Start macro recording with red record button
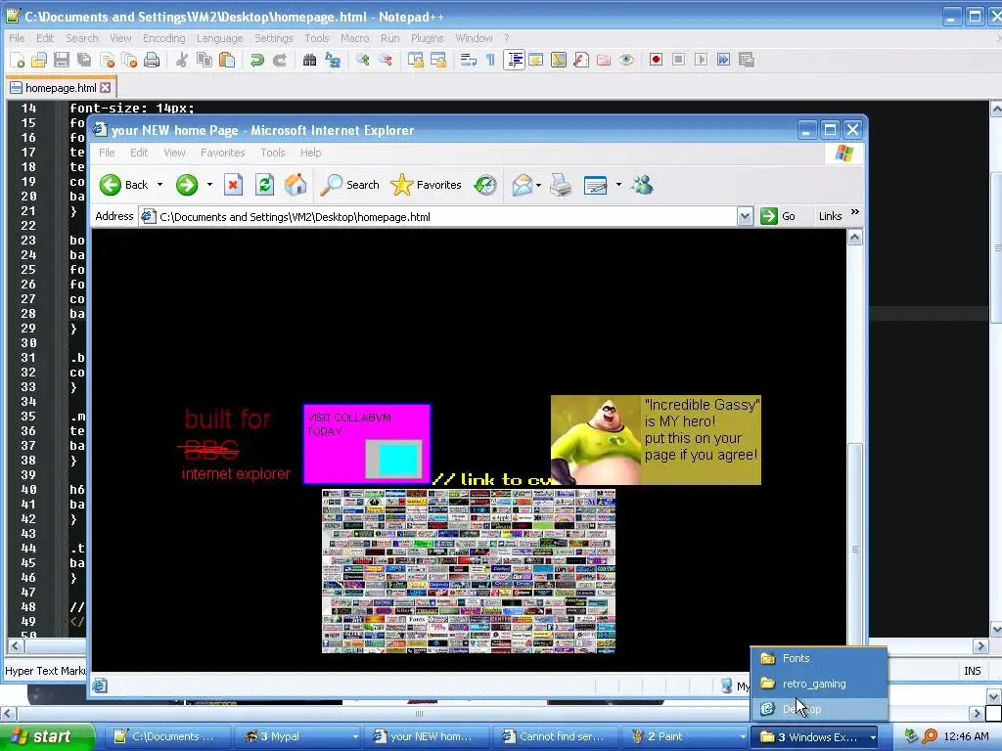Screen dimensions: 1002x751 [656, 60]
